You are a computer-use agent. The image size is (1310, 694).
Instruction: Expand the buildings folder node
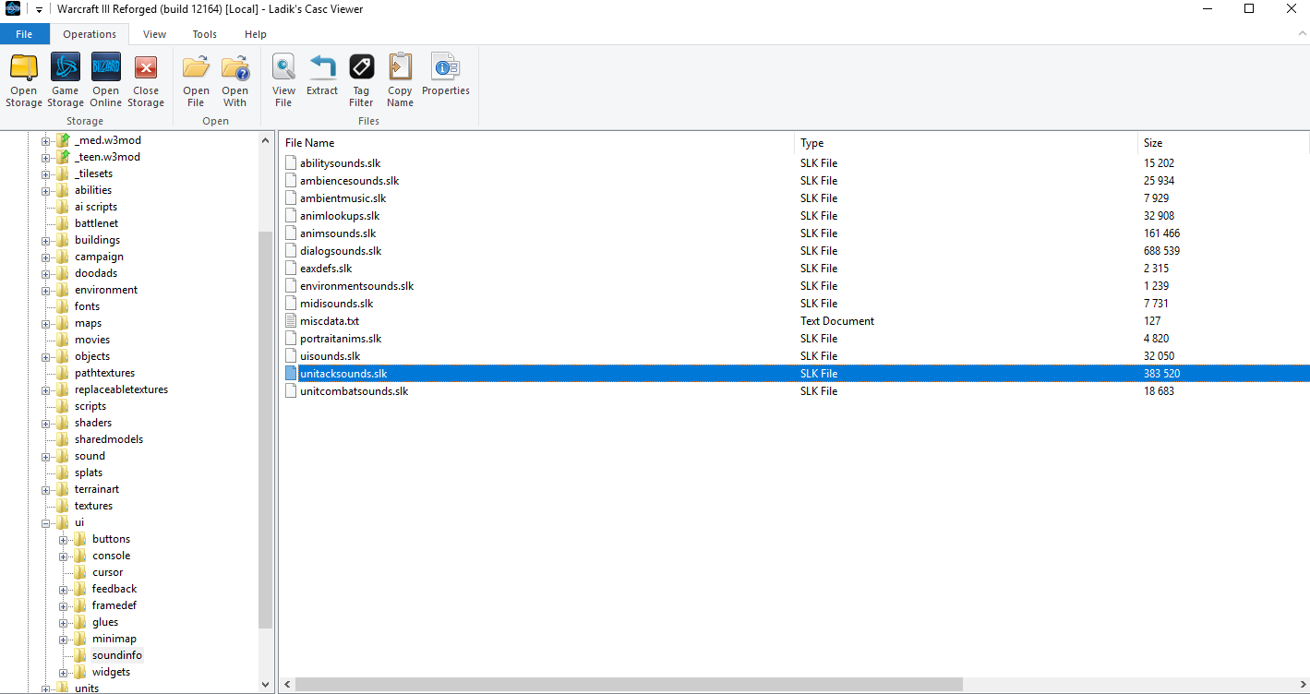tap(45, 240)
